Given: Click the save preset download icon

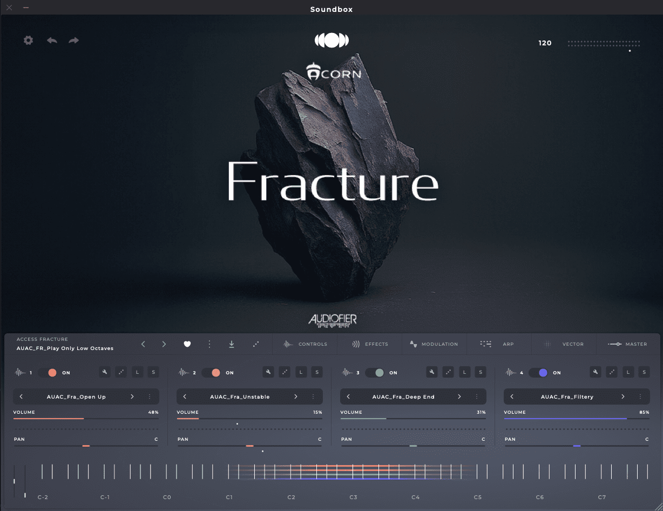Looking at the screenshot, I should tap(232, 344).
